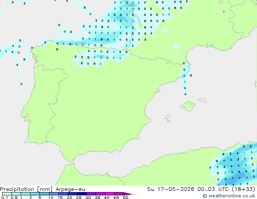Click the legend value label "35"
The height and width of the screenshot is (199, 257).
click(x=97, y=197)
